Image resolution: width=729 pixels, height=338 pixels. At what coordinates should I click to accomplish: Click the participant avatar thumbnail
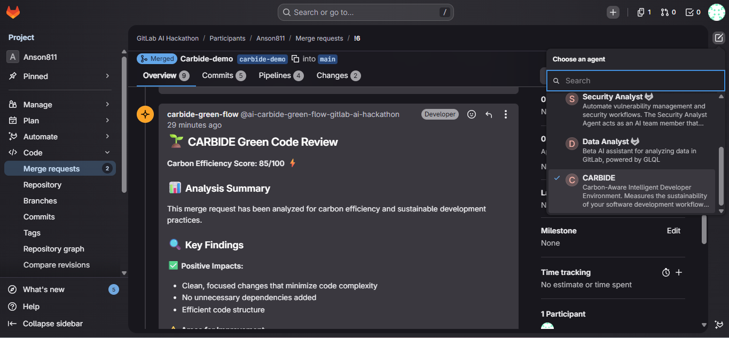click(547, 326)
